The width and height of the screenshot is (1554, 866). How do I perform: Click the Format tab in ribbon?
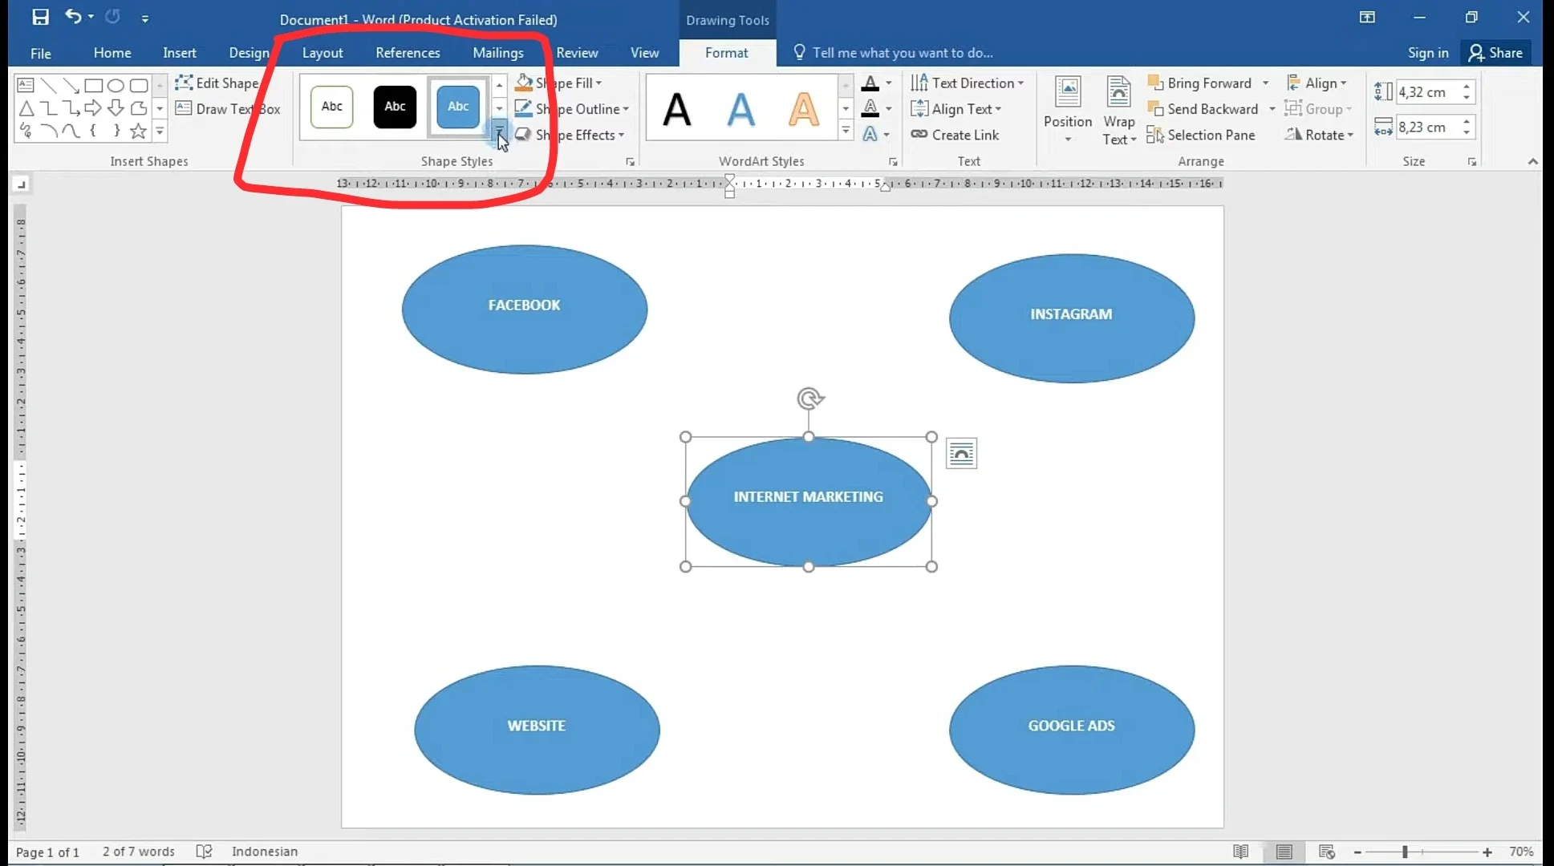pyautogui.click(x=726, y=52)
